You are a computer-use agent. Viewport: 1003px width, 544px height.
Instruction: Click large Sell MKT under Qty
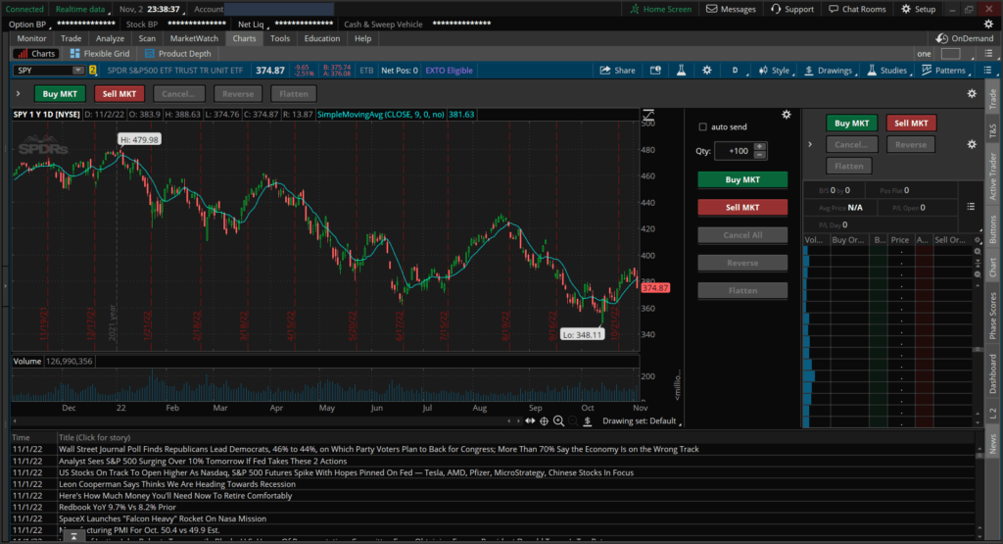coord(742,208)
